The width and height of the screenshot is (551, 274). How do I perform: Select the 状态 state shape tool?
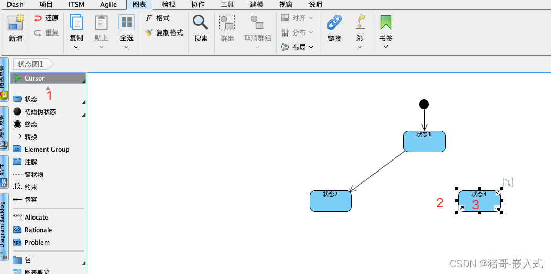tap(48, 99)
